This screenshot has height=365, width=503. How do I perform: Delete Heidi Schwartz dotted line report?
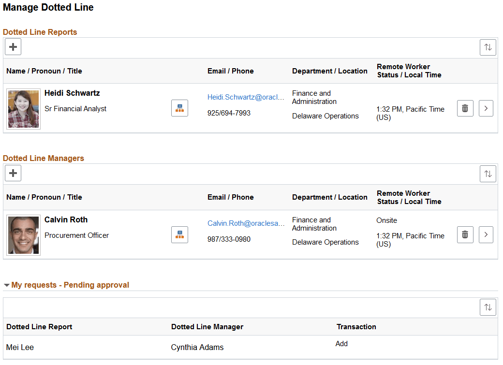pyautogui.click(x=465, y=108)
